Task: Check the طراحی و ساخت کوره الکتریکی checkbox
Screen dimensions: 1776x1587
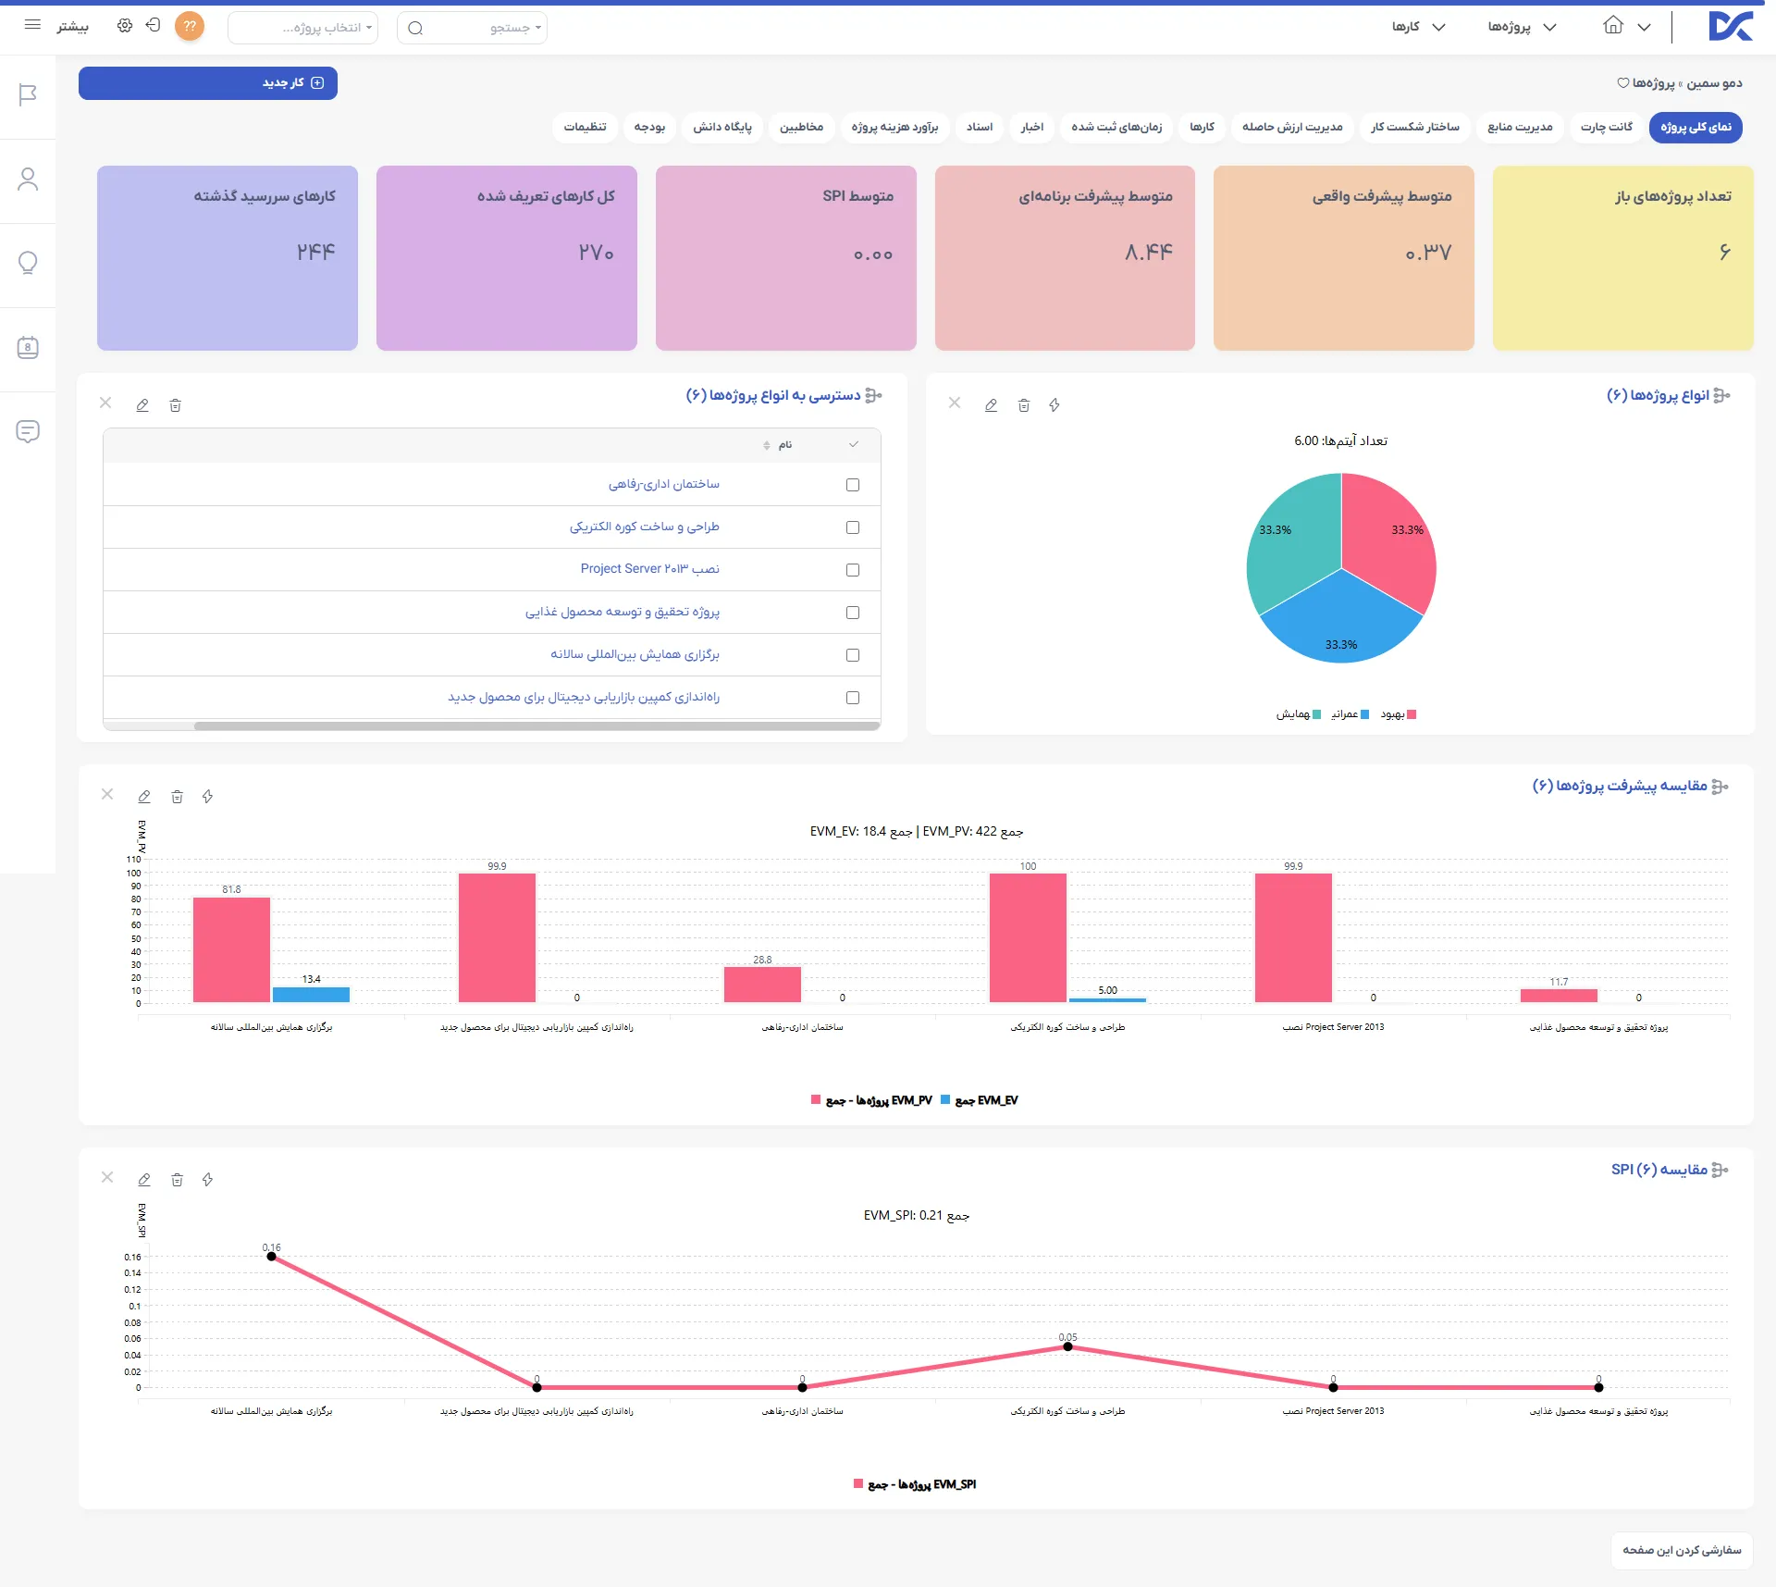Action: pos(853,527)
